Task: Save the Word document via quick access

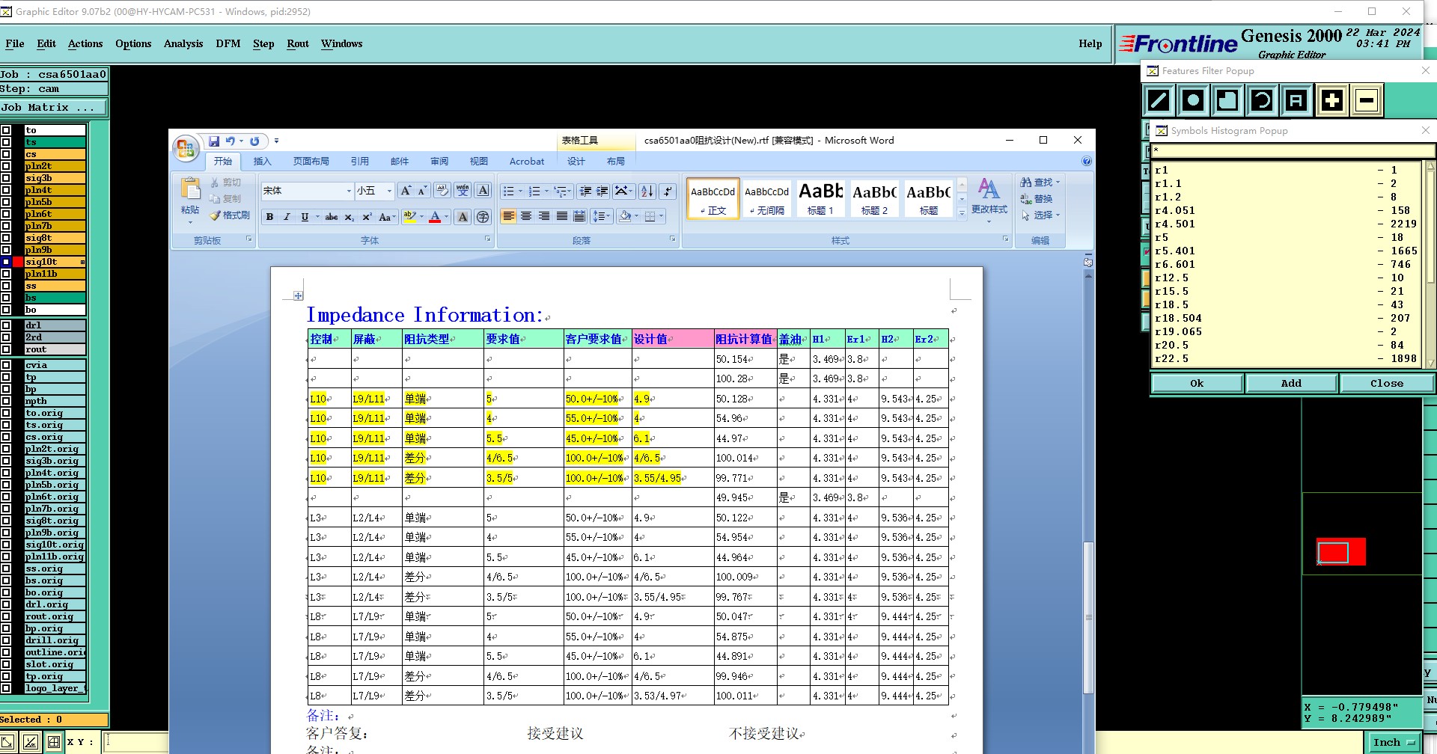Action: point(214,141)
